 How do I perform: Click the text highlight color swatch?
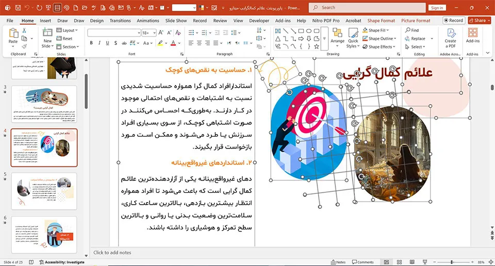coord(160,43)
